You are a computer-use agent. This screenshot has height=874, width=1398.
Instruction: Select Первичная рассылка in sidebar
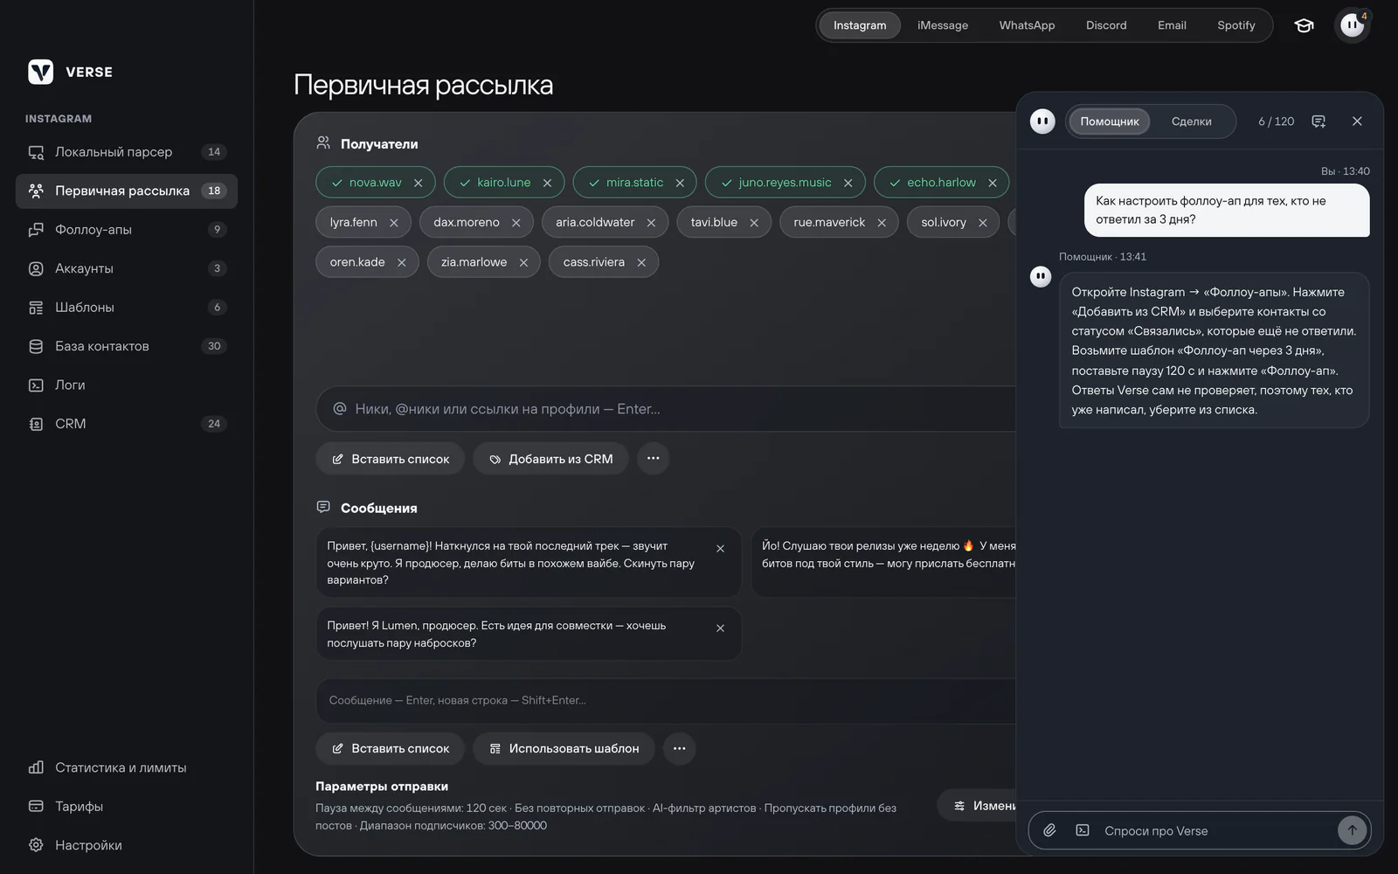[127, 191]
